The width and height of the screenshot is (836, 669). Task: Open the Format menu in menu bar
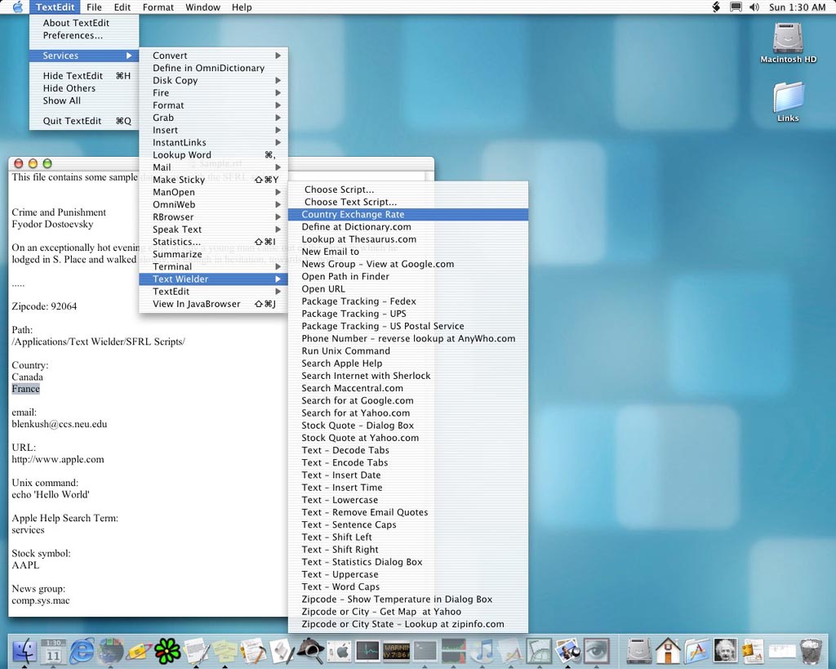pos(158,7)
